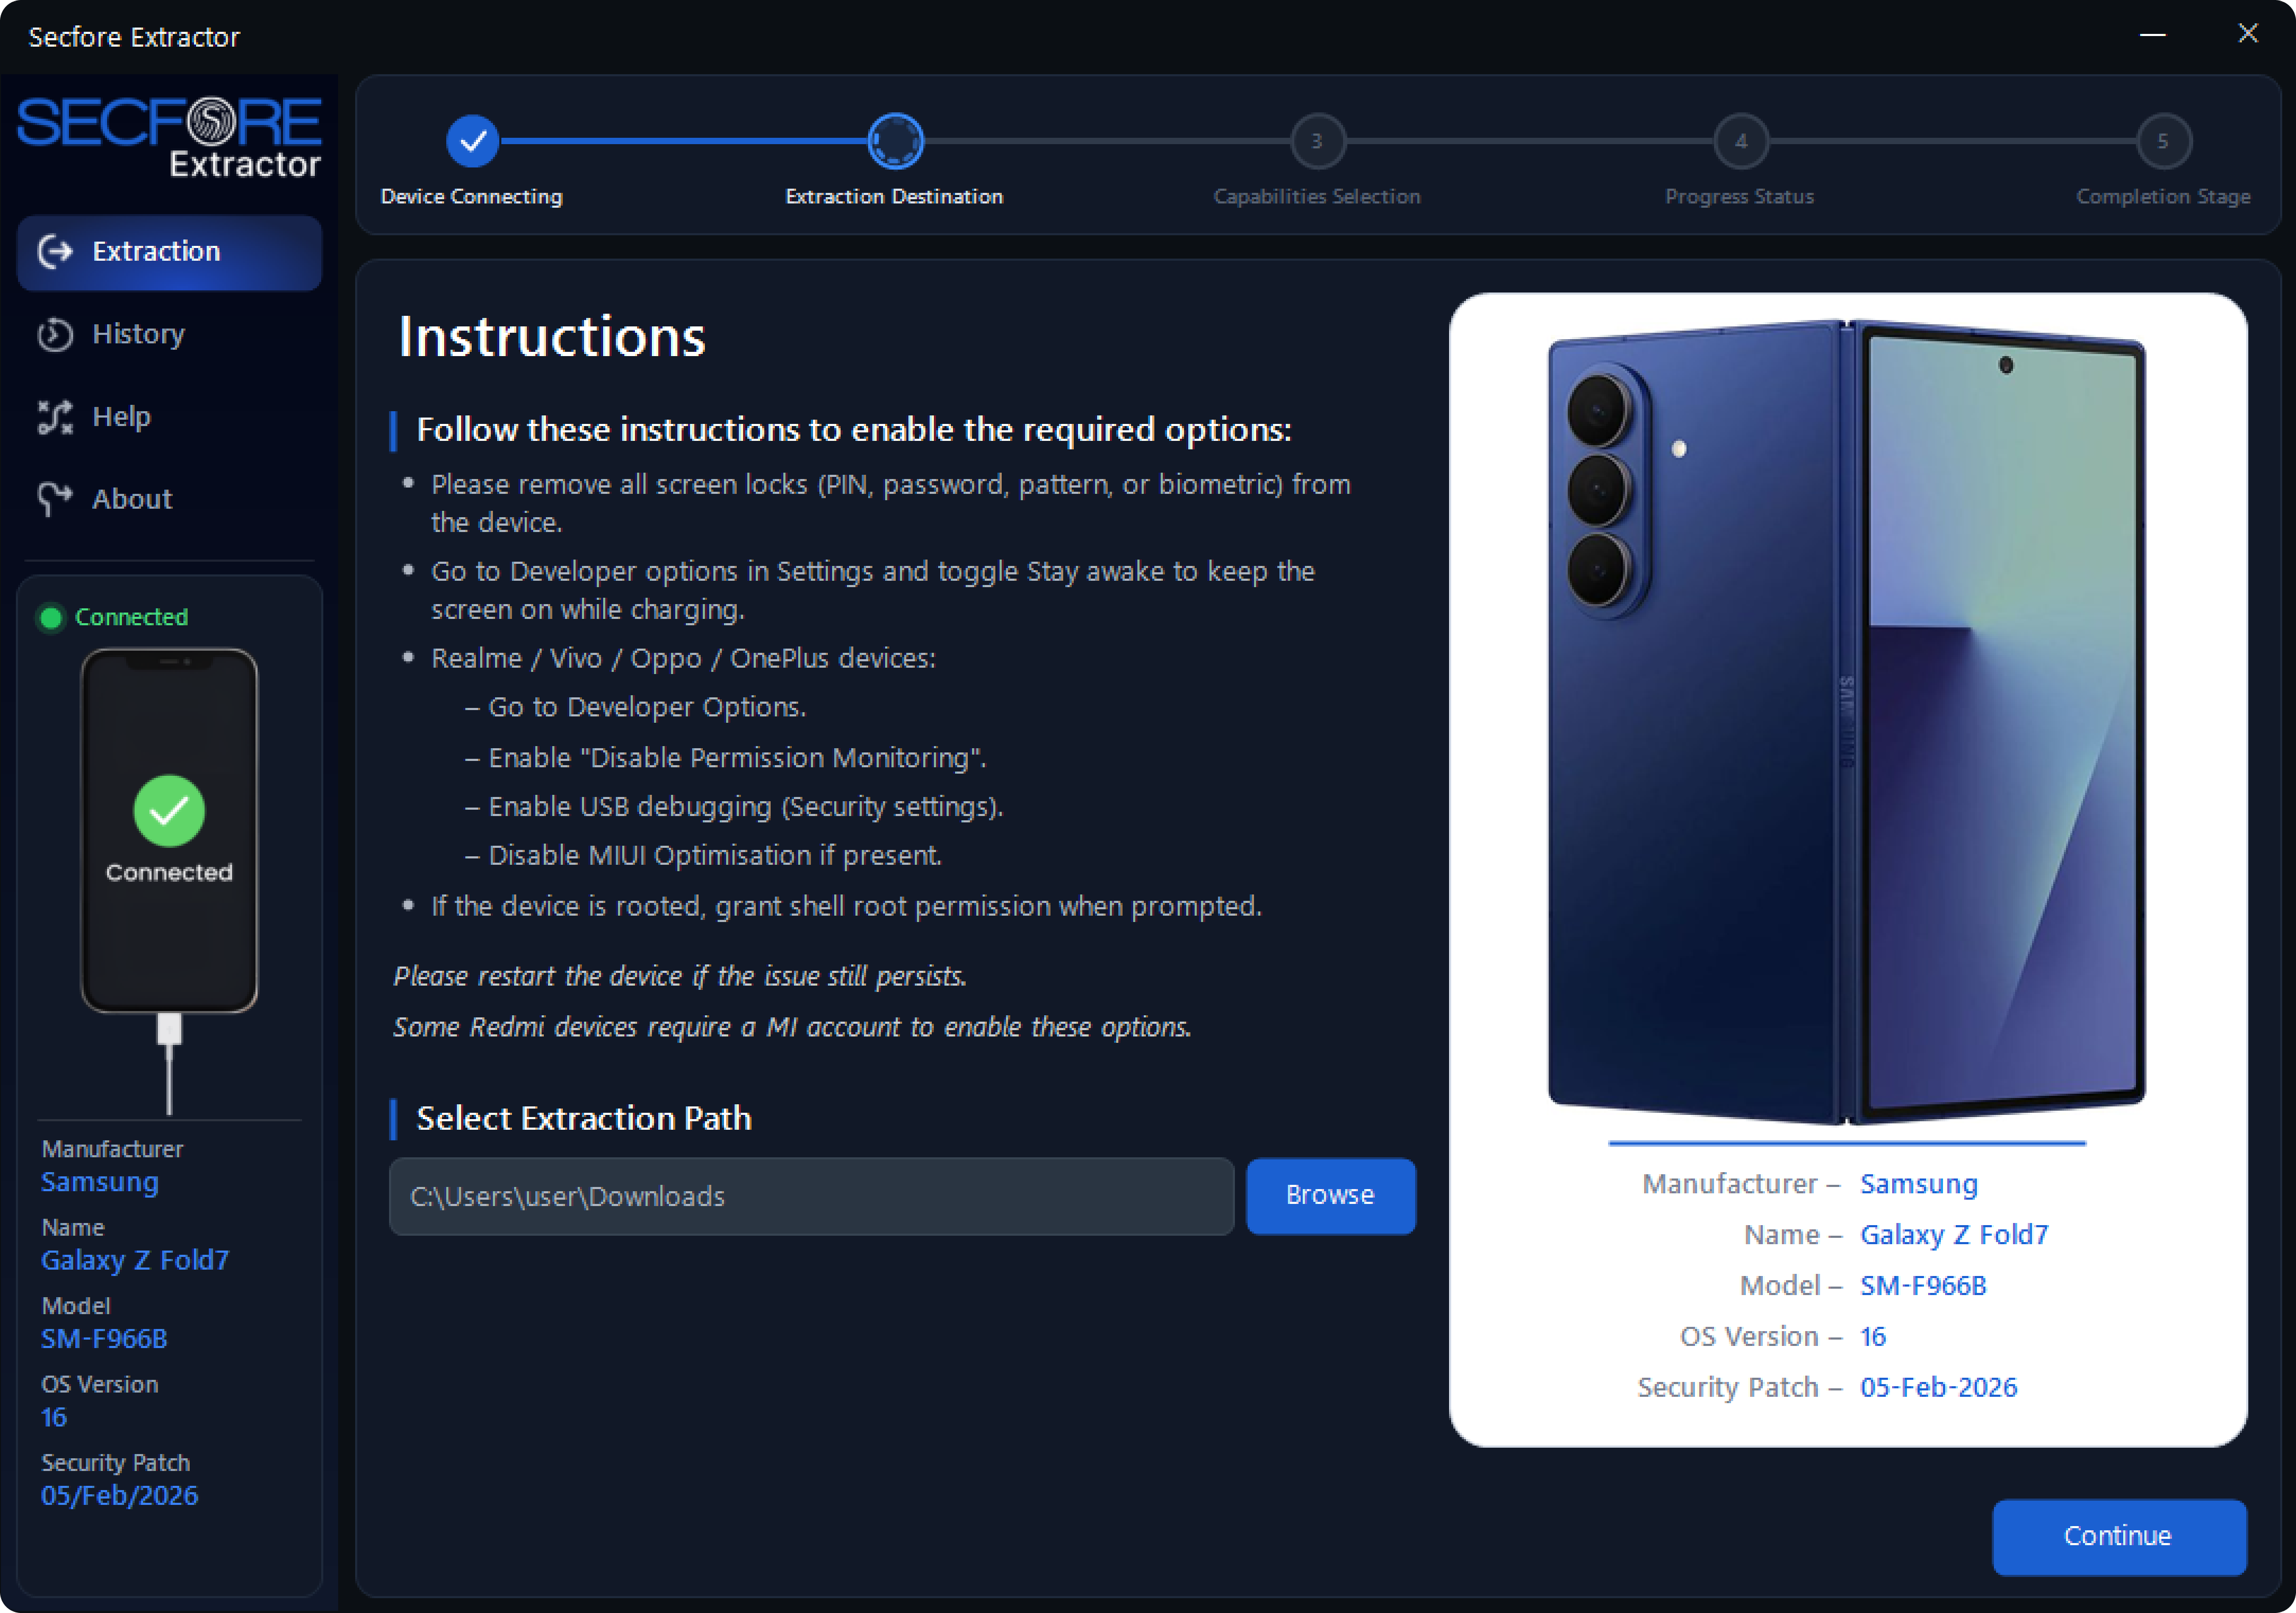
Task: Close the Secfore Extractor window
Action: [x=2247, y=34]
